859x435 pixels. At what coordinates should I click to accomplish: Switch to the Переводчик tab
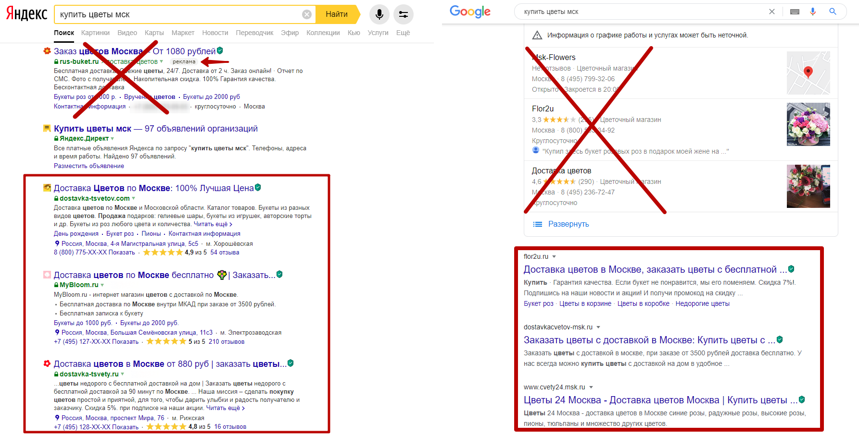[x=254, y=33]
